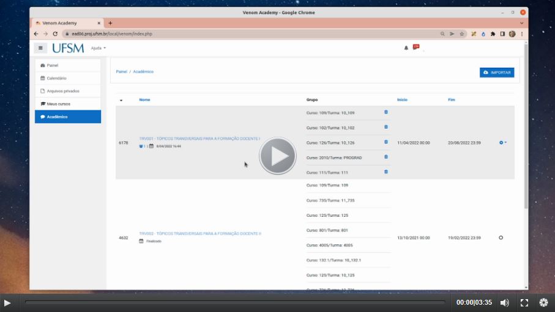Viewport: 555px width, 312px height.
Task: Click the hamburger menu beside the UFSM logo
Action: click(41, 48)
